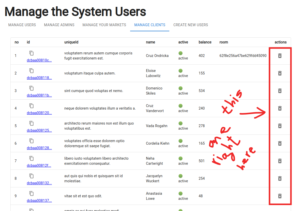Delete client Neha Cartwright with trash icon
The height and width of the screenshot is (211, 303).
[280, 161]
